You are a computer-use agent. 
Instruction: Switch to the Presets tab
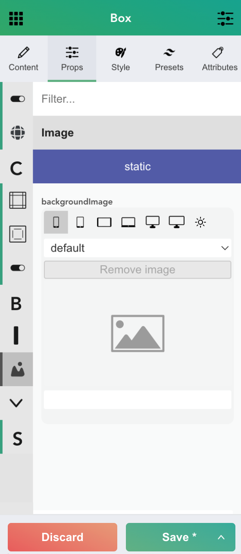click(169, 59)
